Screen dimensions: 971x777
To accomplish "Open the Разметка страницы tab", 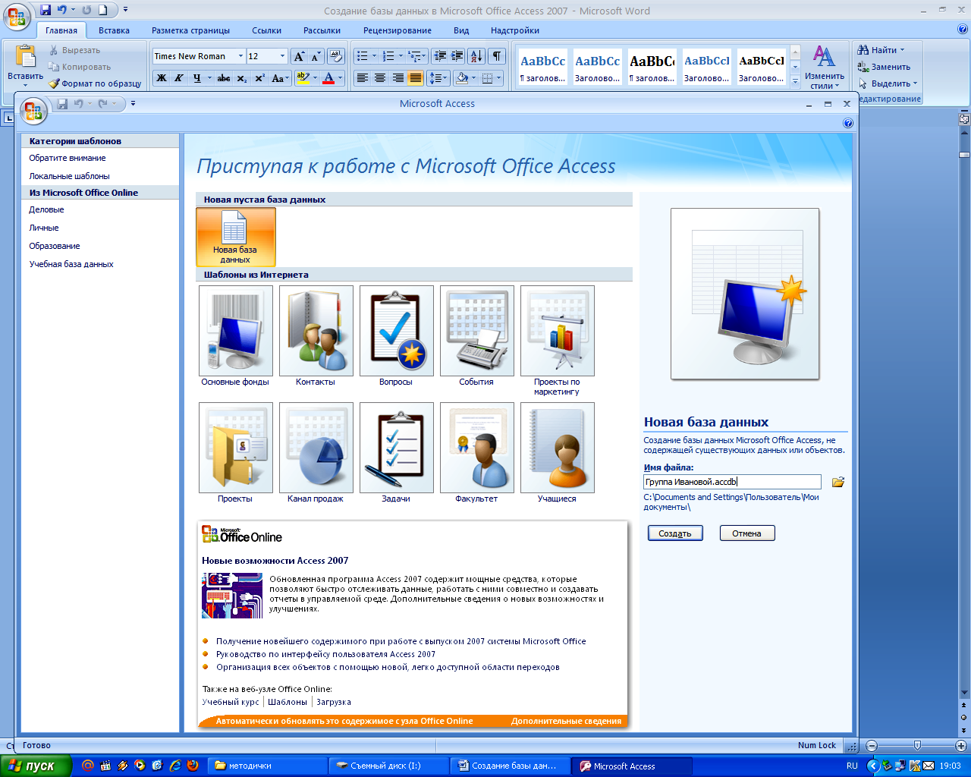I will tap(190, 30).
